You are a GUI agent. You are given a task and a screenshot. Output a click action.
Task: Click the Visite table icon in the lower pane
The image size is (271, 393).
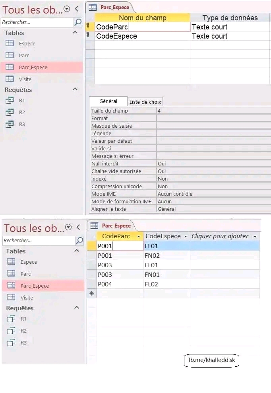pos(11,297)
